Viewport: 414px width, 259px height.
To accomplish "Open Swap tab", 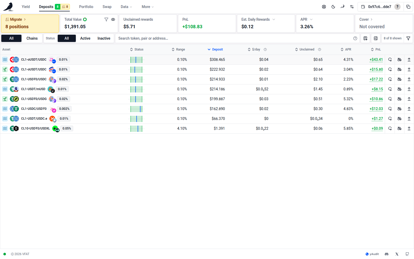I will coord(107,7).
